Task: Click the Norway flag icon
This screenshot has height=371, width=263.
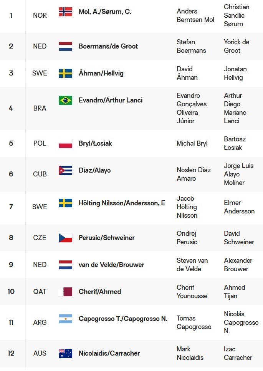Action: tap(66, 12)
